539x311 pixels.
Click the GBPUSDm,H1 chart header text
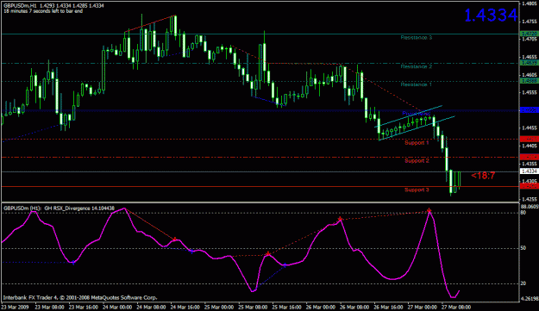(x=53, y=6)
